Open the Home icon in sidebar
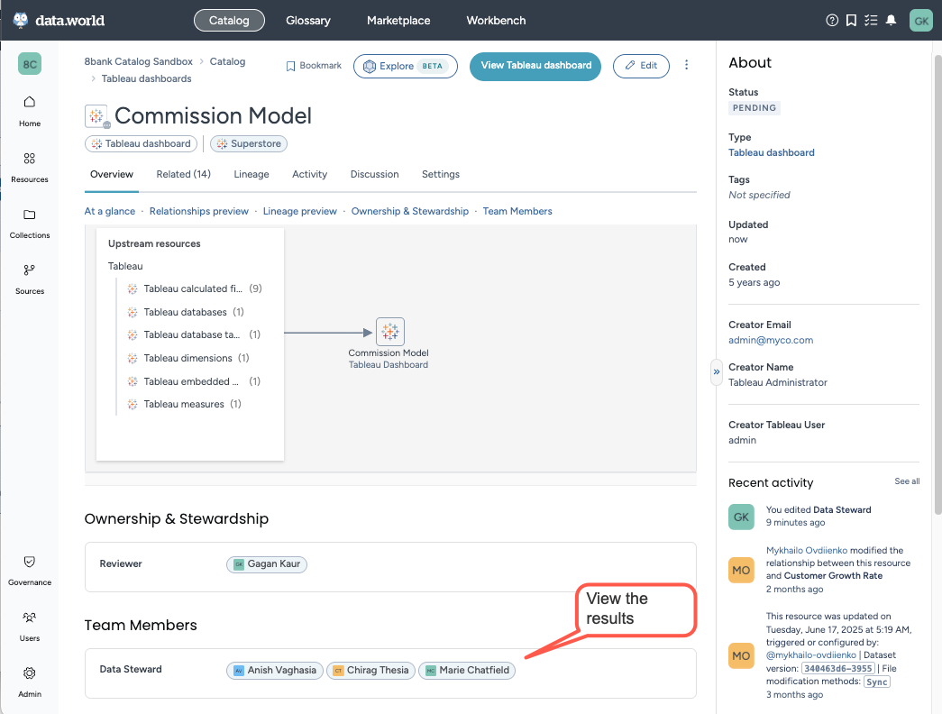This screenshot has width=942, height=714. [x=30, y=102]
